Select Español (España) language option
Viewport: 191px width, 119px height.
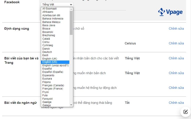53,72
